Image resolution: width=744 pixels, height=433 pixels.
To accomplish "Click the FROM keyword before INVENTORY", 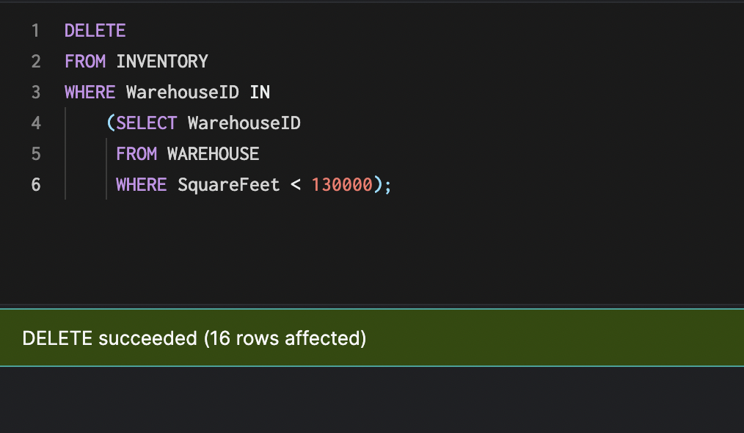I will pyautogui.click(x=85, y=62).
